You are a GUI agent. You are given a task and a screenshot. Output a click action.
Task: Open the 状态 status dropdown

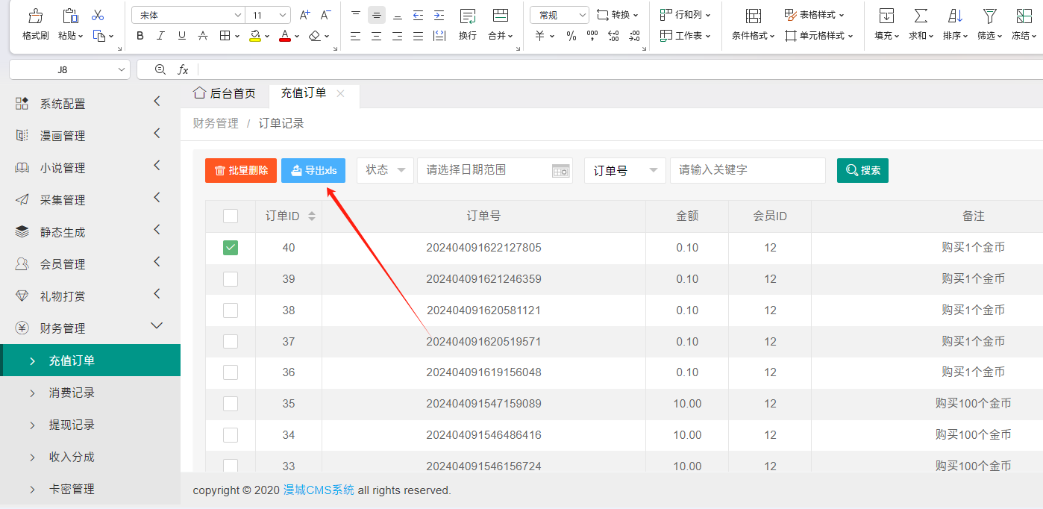point(386,170)
